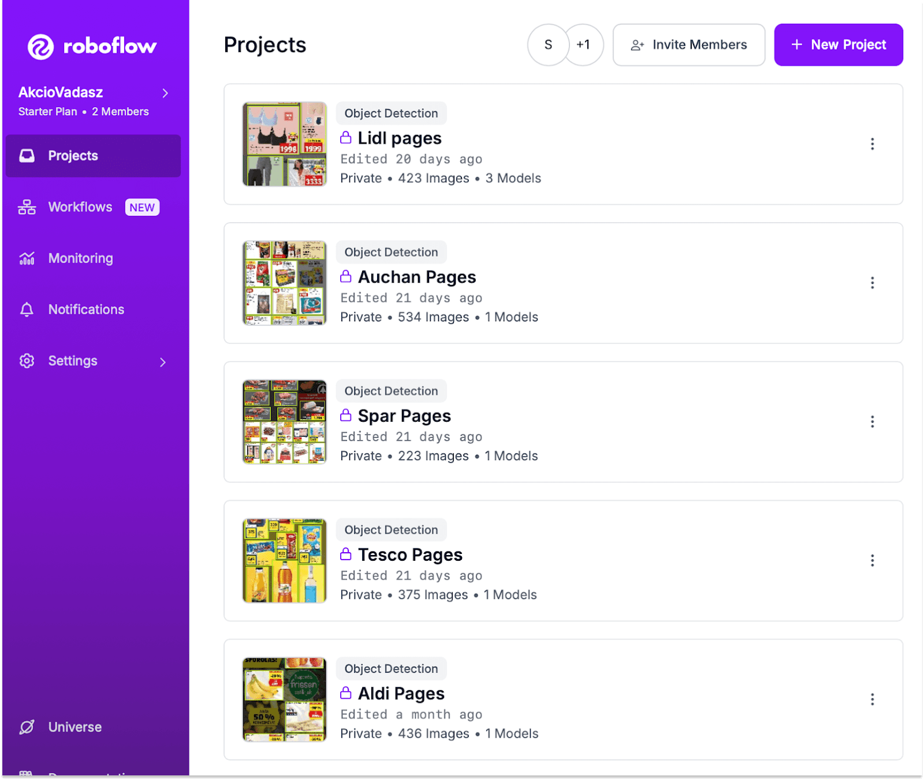Click the Projects page heading
Screen dimensions: 924x780
pyautogui.click(x=265, y=46)
